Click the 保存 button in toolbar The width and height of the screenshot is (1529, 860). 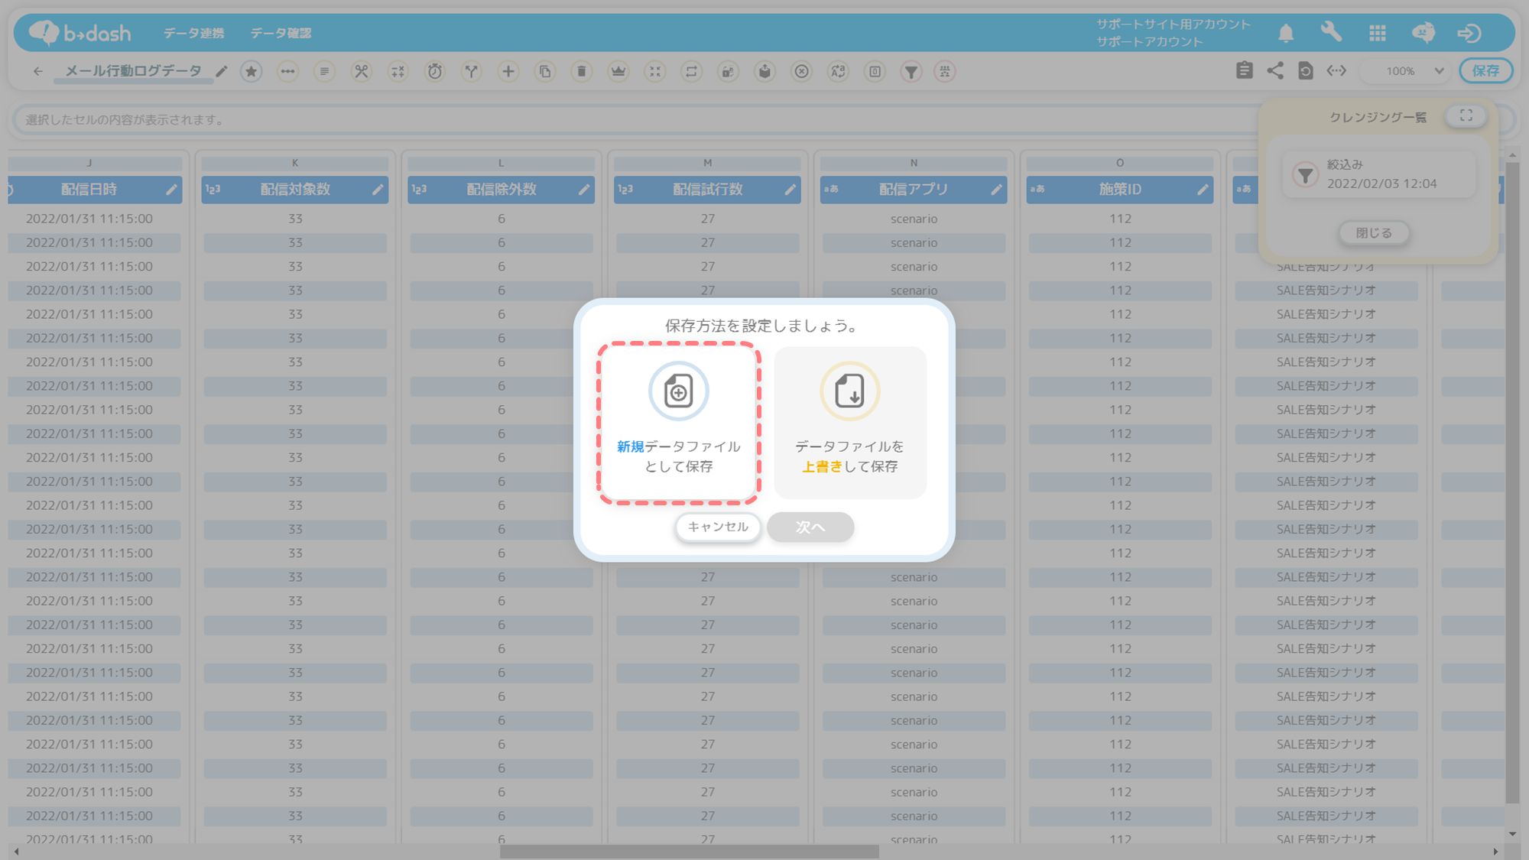[1485, 71]
